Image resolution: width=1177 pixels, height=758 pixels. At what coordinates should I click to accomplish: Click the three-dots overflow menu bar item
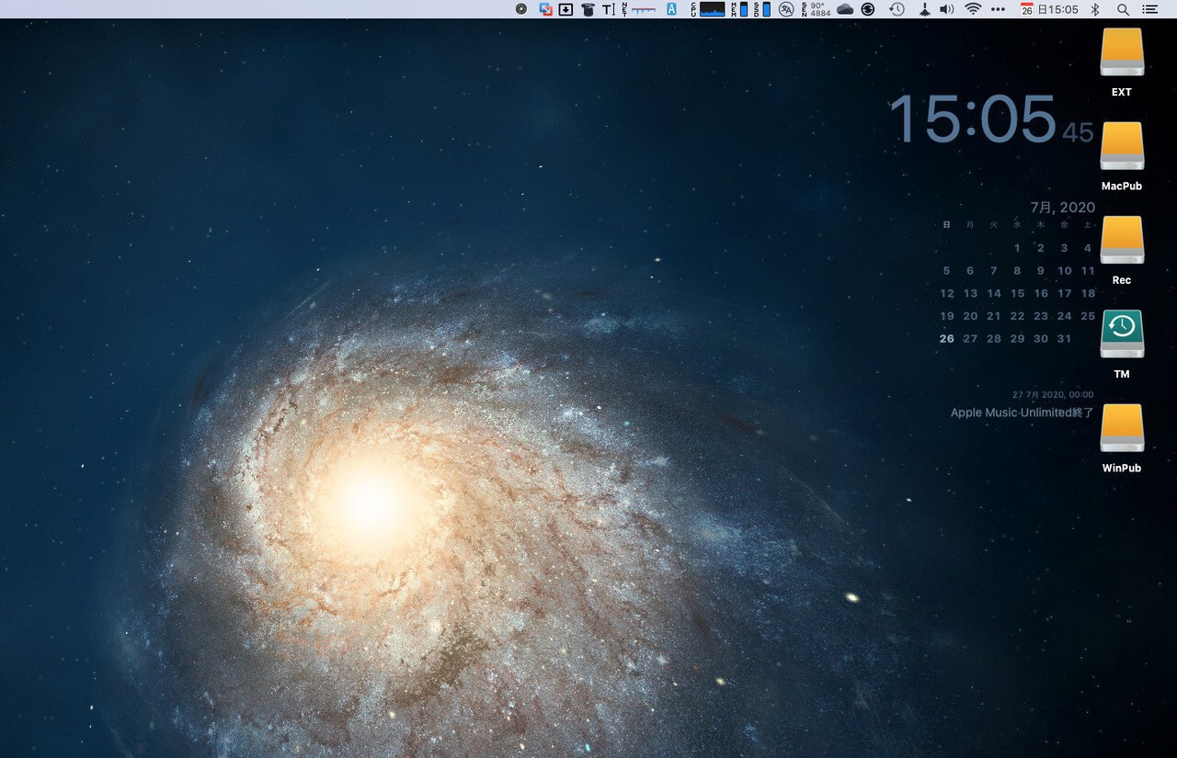[x=999, y=9]
